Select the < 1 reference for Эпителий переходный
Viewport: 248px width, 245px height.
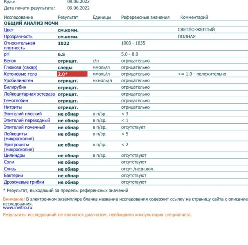point(125,120)
